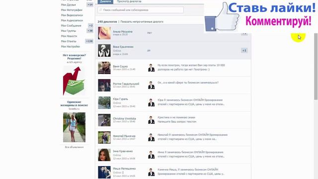Click Ростик Гавдульський's avatar
Viewport: 318px width, 179px height.
[104, 86]
